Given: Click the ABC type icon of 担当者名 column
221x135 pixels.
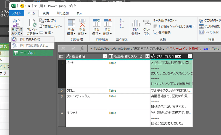Looking at the screenshot, I should click(x=68, y=56).
